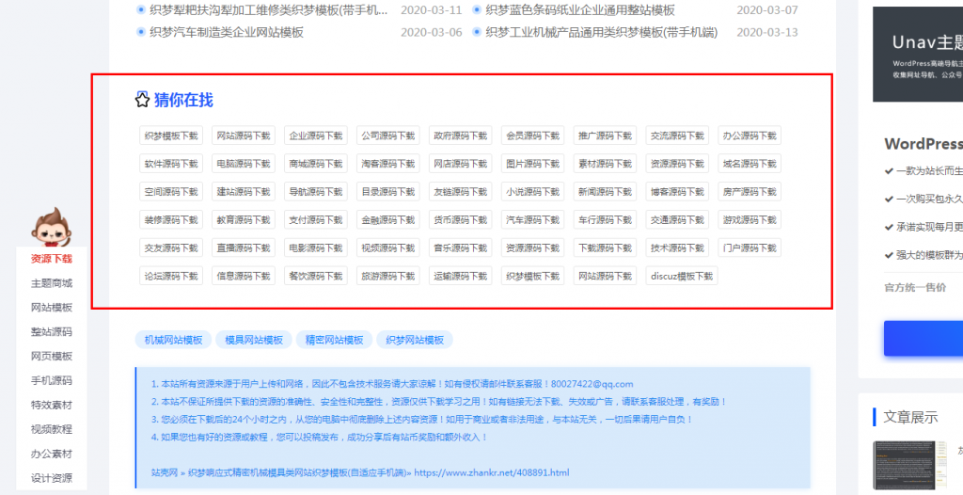The width and height of the screenshot is (963, 495).
Task: Click the 公司源码下载 tag
Action: coord(388,136)
